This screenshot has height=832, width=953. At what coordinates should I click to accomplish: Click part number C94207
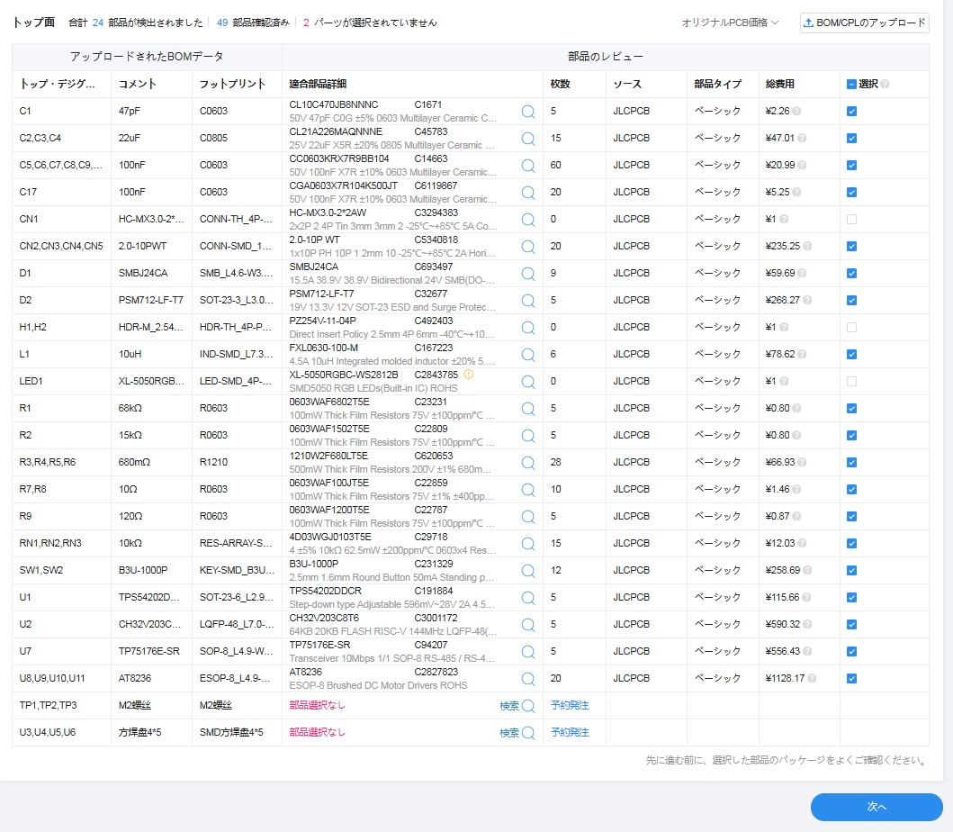pyautogui.click(x=431, y=645)
